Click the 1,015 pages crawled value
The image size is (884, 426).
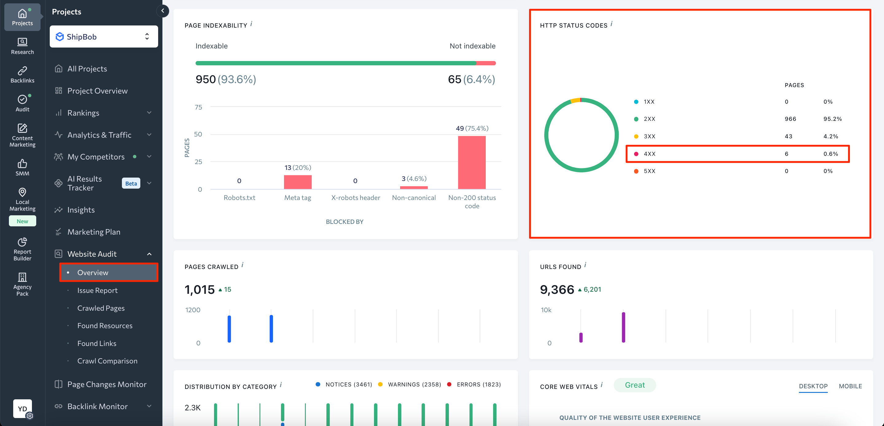199,290
